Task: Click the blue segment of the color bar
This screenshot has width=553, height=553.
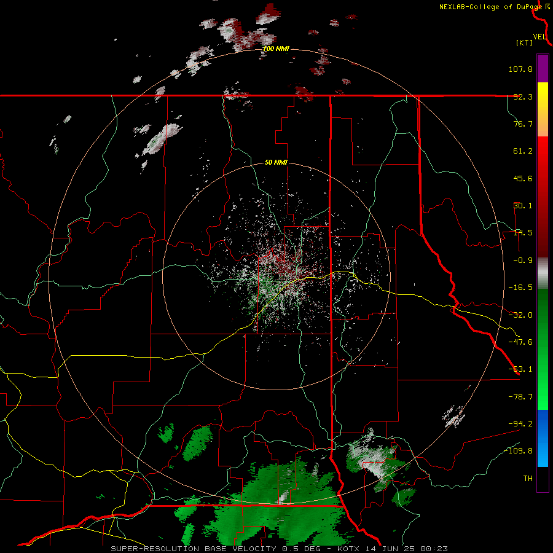Action: (x=543, y=438)
